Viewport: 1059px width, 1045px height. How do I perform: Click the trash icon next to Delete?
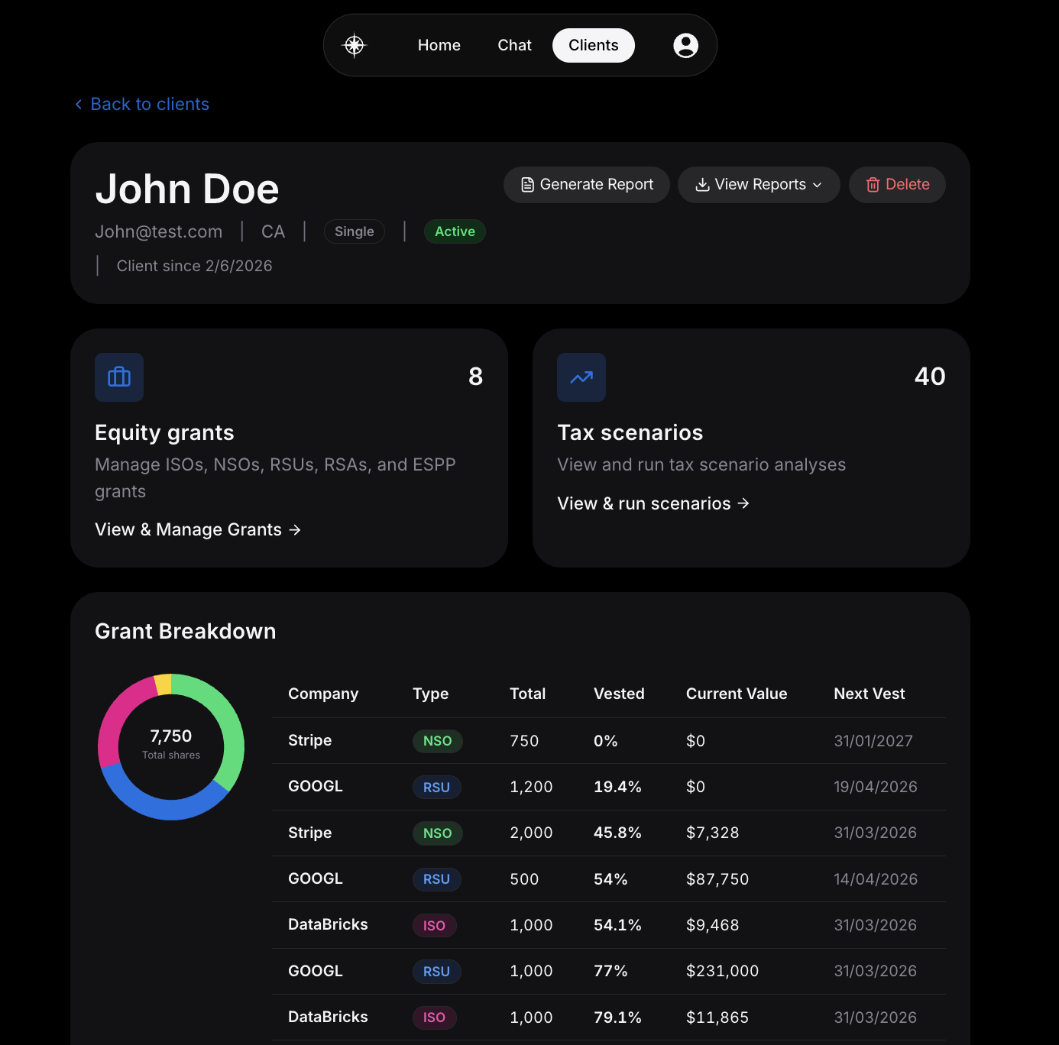[873, 185]
